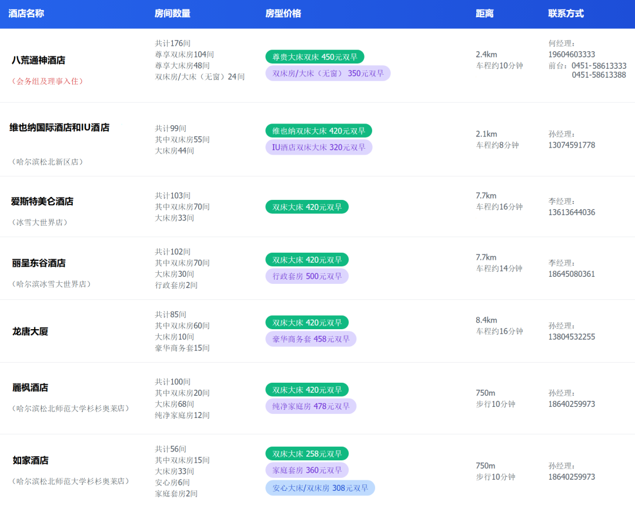Viewport: 635px width, 512px height.
Task: Click the 安心房6间 text
Action: (172, 483)
